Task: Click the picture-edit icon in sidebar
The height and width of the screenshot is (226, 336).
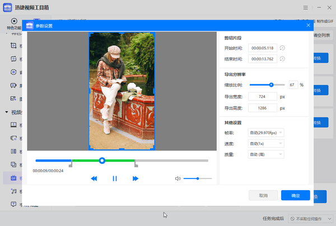Action: (13, 98)
